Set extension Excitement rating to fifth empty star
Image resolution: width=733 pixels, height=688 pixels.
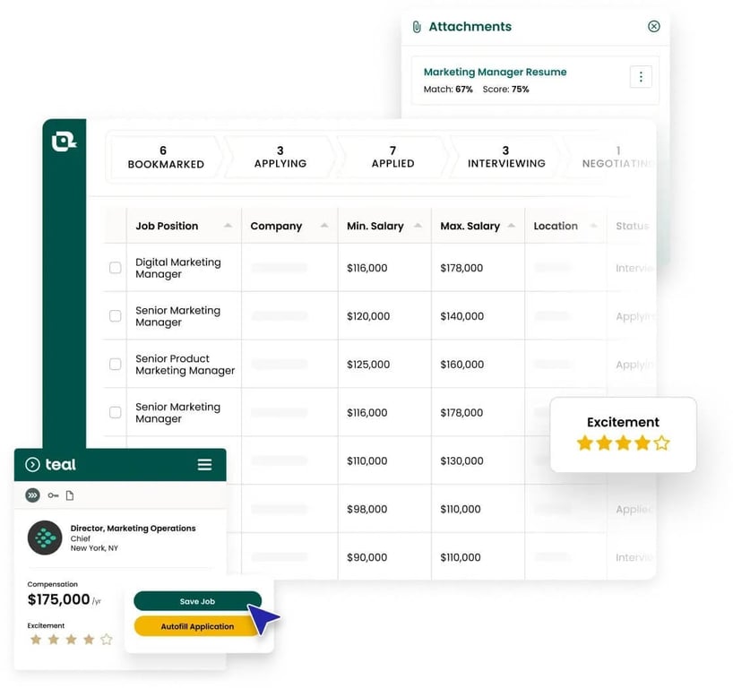[107, 639]
